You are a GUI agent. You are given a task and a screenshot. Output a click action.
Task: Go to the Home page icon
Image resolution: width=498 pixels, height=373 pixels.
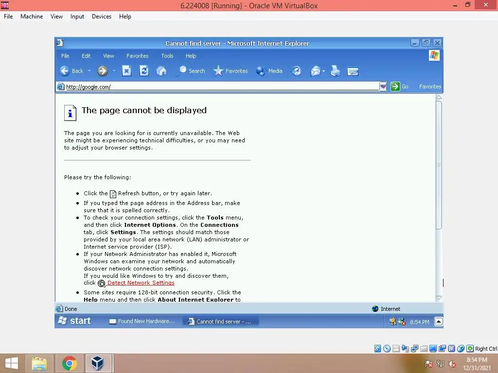[x=161, y=71]
